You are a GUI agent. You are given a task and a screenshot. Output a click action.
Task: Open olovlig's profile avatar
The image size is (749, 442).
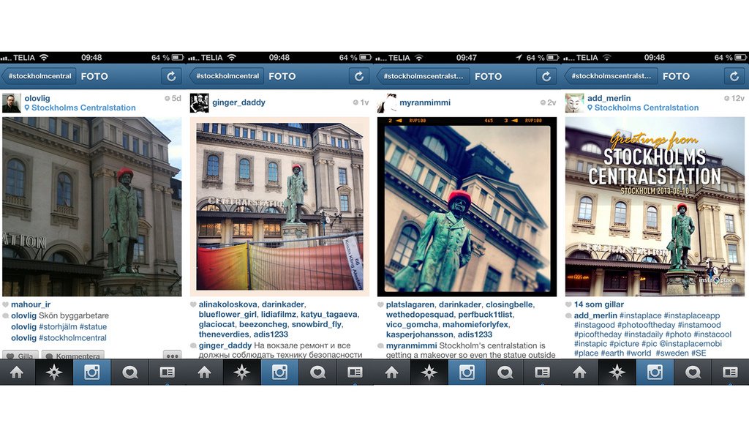(11, 103)
